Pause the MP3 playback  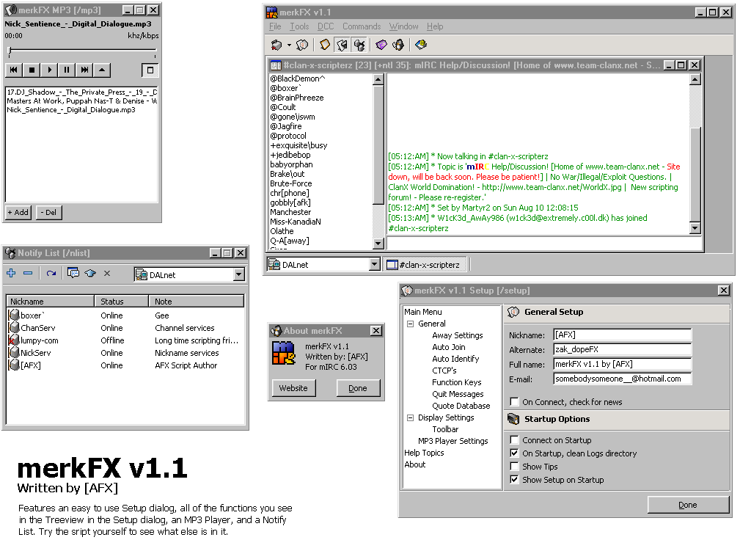pos(67,70)
